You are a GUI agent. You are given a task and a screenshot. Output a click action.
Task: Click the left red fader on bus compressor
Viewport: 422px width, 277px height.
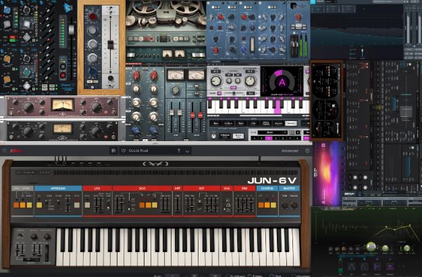[x=192, y=116]
